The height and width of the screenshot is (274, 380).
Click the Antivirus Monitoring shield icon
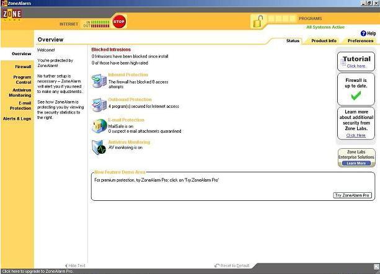coord(99,148)
